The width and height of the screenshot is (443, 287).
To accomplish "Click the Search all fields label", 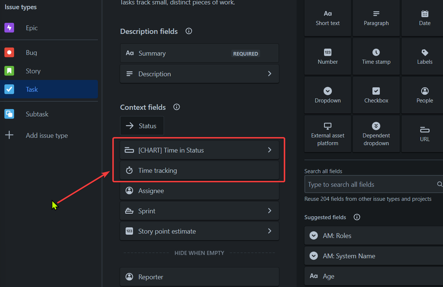I will tap(323, 171).
